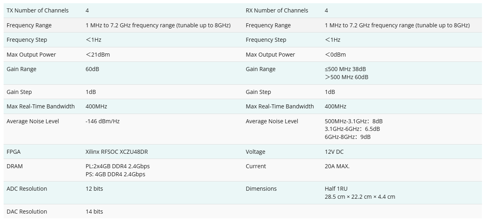Select the RX Frequency Range value text

[x=397, y=25]
